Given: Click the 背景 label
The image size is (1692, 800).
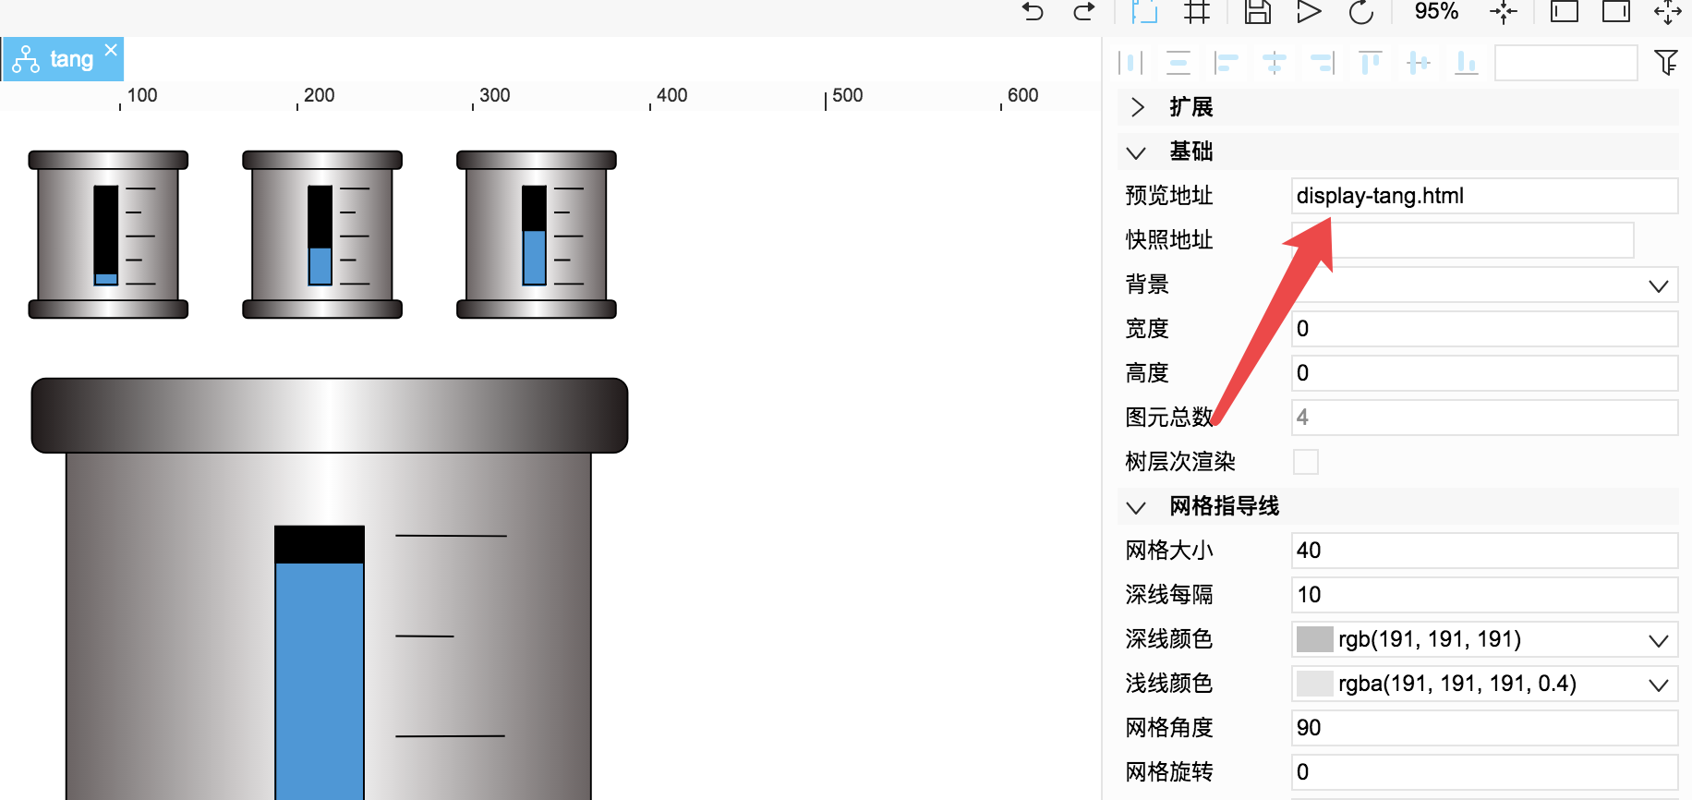Looking at the screenshot, I should click(1147, 285).
